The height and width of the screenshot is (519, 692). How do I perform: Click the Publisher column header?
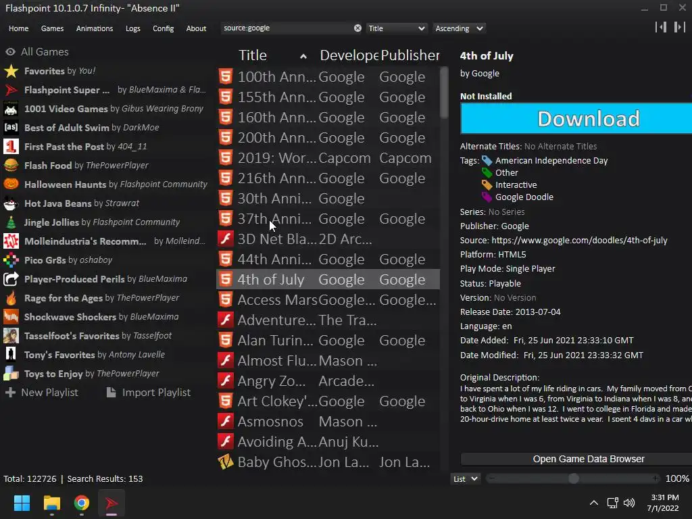click(410, 55)
